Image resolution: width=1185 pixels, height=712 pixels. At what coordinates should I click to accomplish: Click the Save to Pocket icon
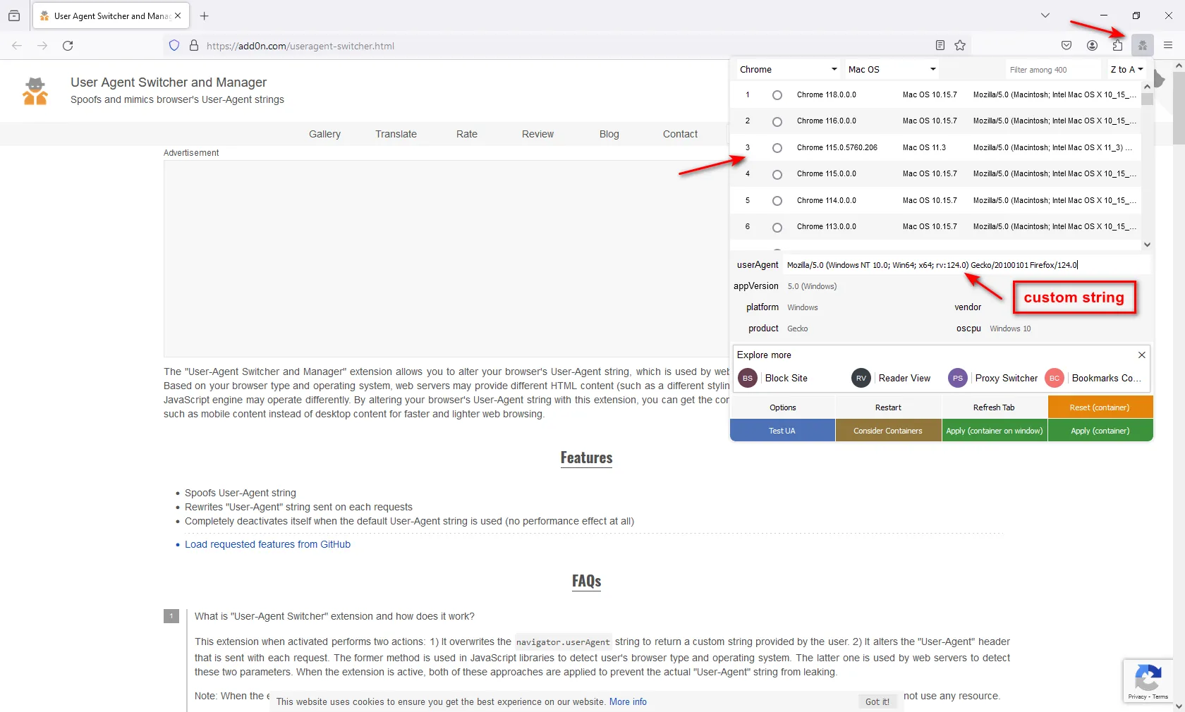tap(1066, 46)
